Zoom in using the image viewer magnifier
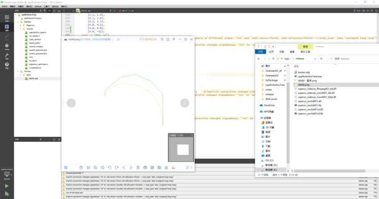Viewport: 379px width, 199px height. [x=95, y=167]
